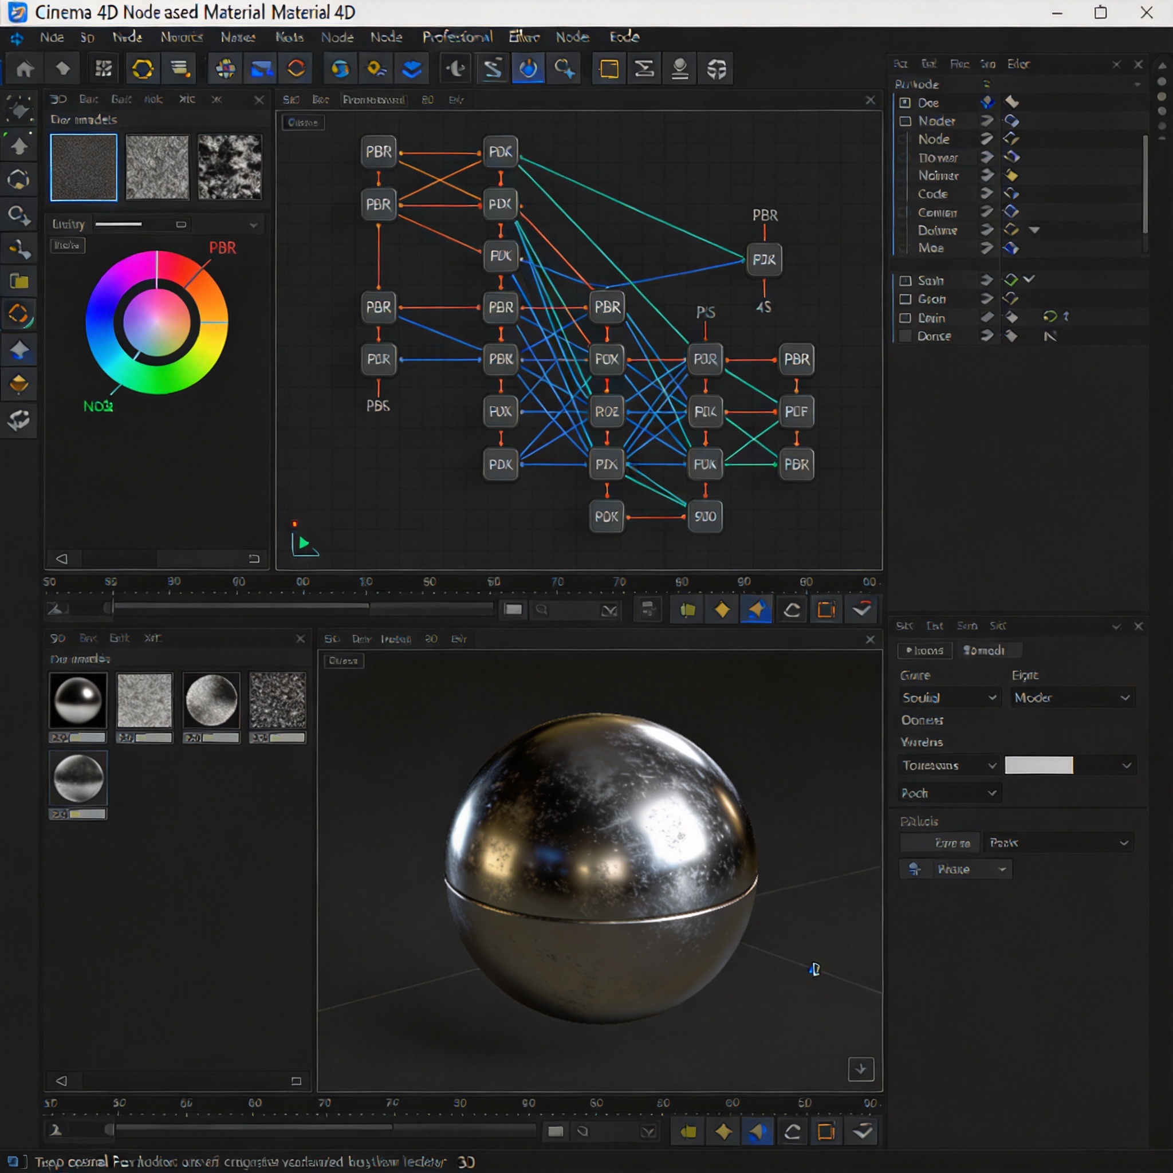Viewport: 1173px width, 1173px height.
Task: Select the ROZ node in the graph
Action: (607, 412)
